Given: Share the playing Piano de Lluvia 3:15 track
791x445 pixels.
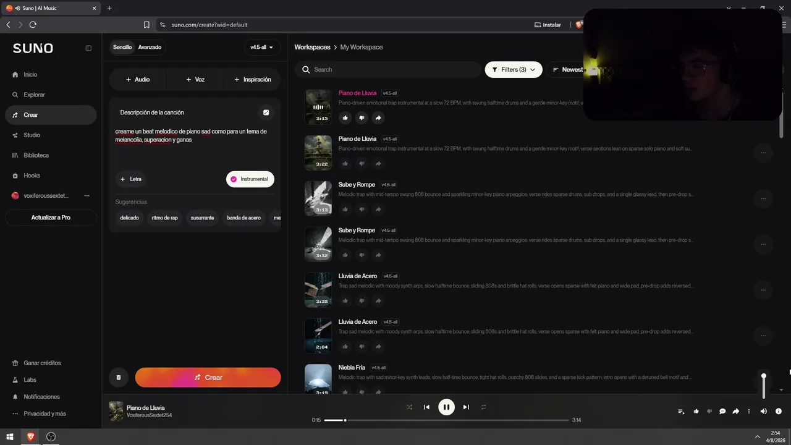Looking at the screenshot, I should point(378,118).
